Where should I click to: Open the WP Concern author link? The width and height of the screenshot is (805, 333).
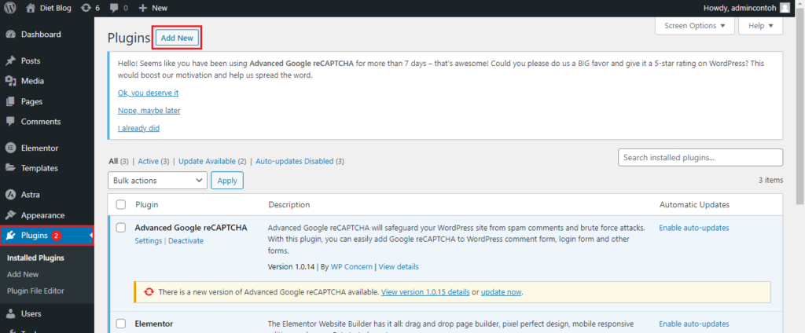point(351,267)
